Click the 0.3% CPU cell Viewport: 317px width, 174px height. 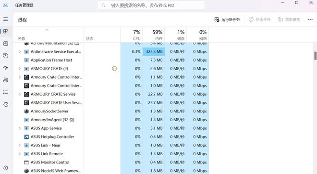tap(132, 51)
